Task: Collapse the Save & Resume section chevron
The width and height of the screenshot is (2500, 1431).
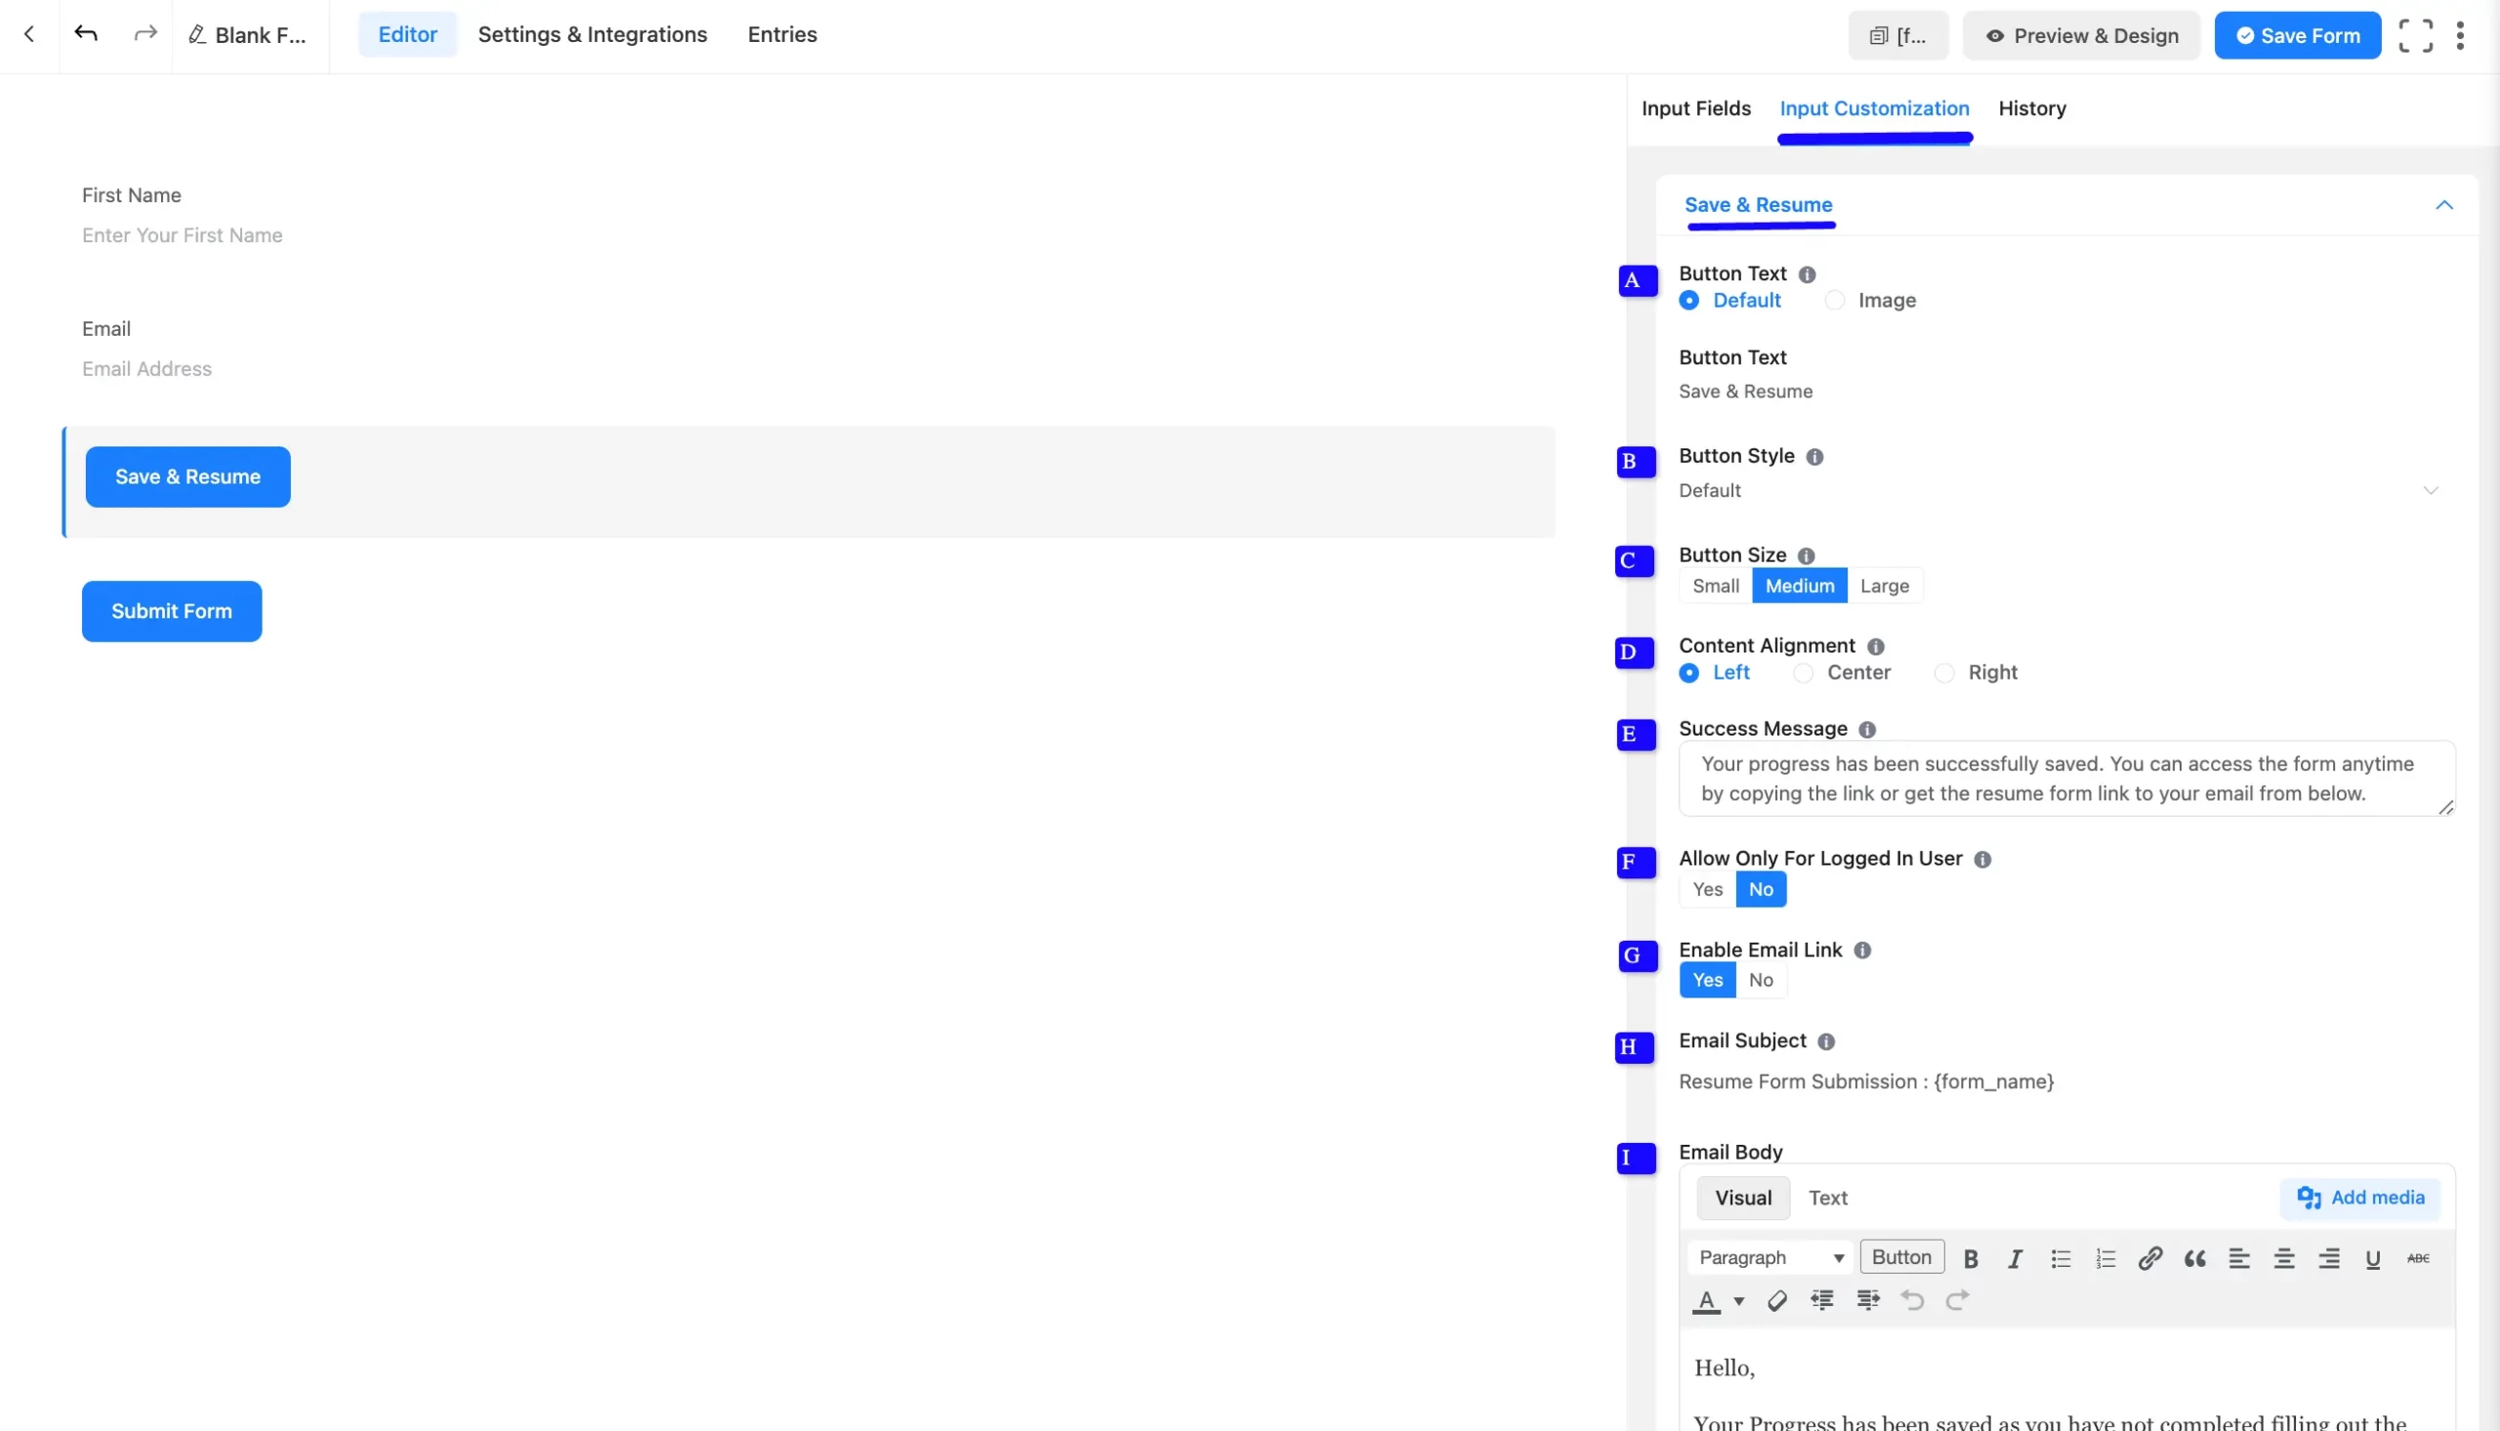Action: point(2444,205)
